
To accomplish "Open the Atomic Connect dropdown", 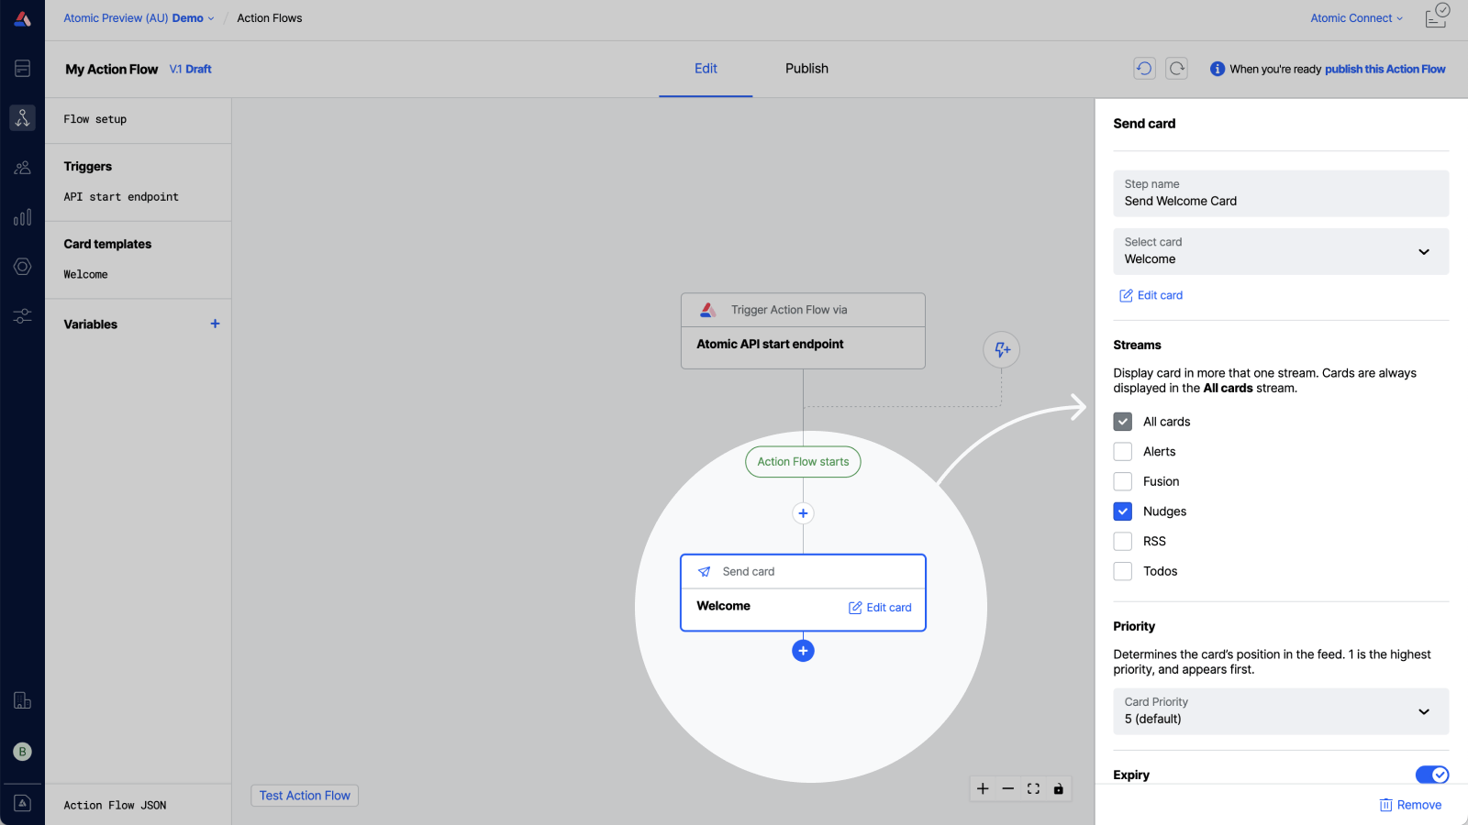I will [x=1356, y=18].
